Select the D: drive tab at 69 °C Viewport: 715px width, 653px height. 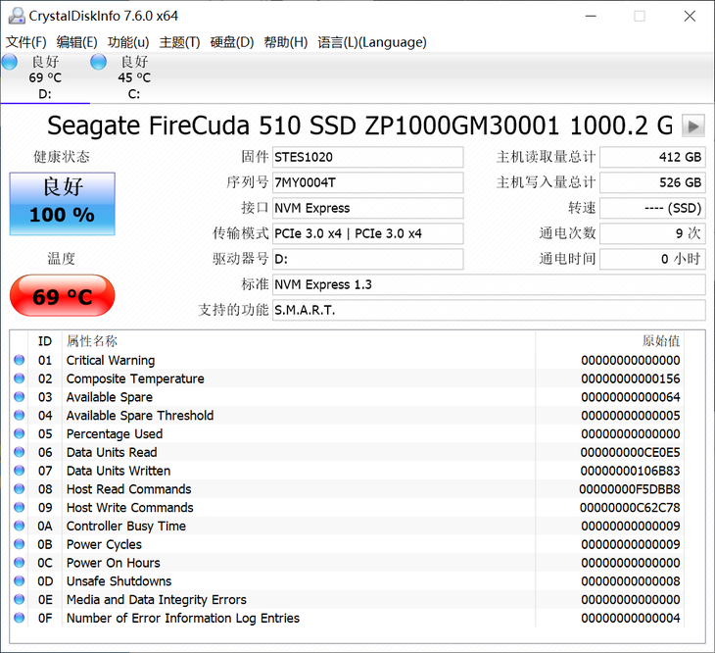coord(45,77)
